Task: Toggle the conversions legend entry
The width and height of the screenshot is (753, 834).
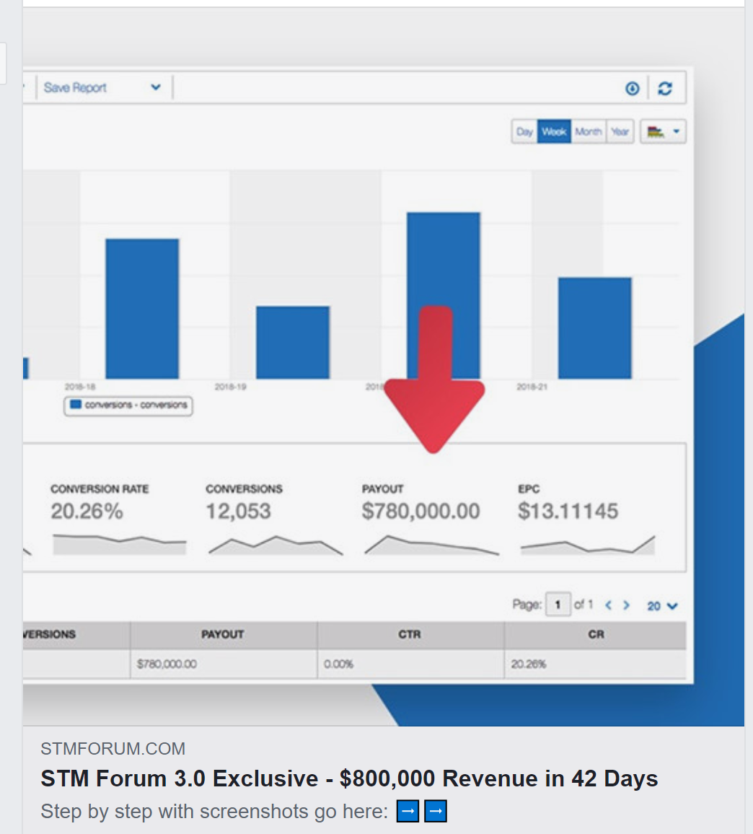Action: click(x=128, y=405)
